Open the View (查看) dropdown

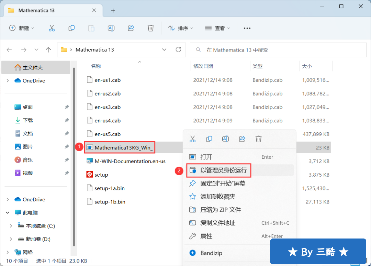[217, 28]
